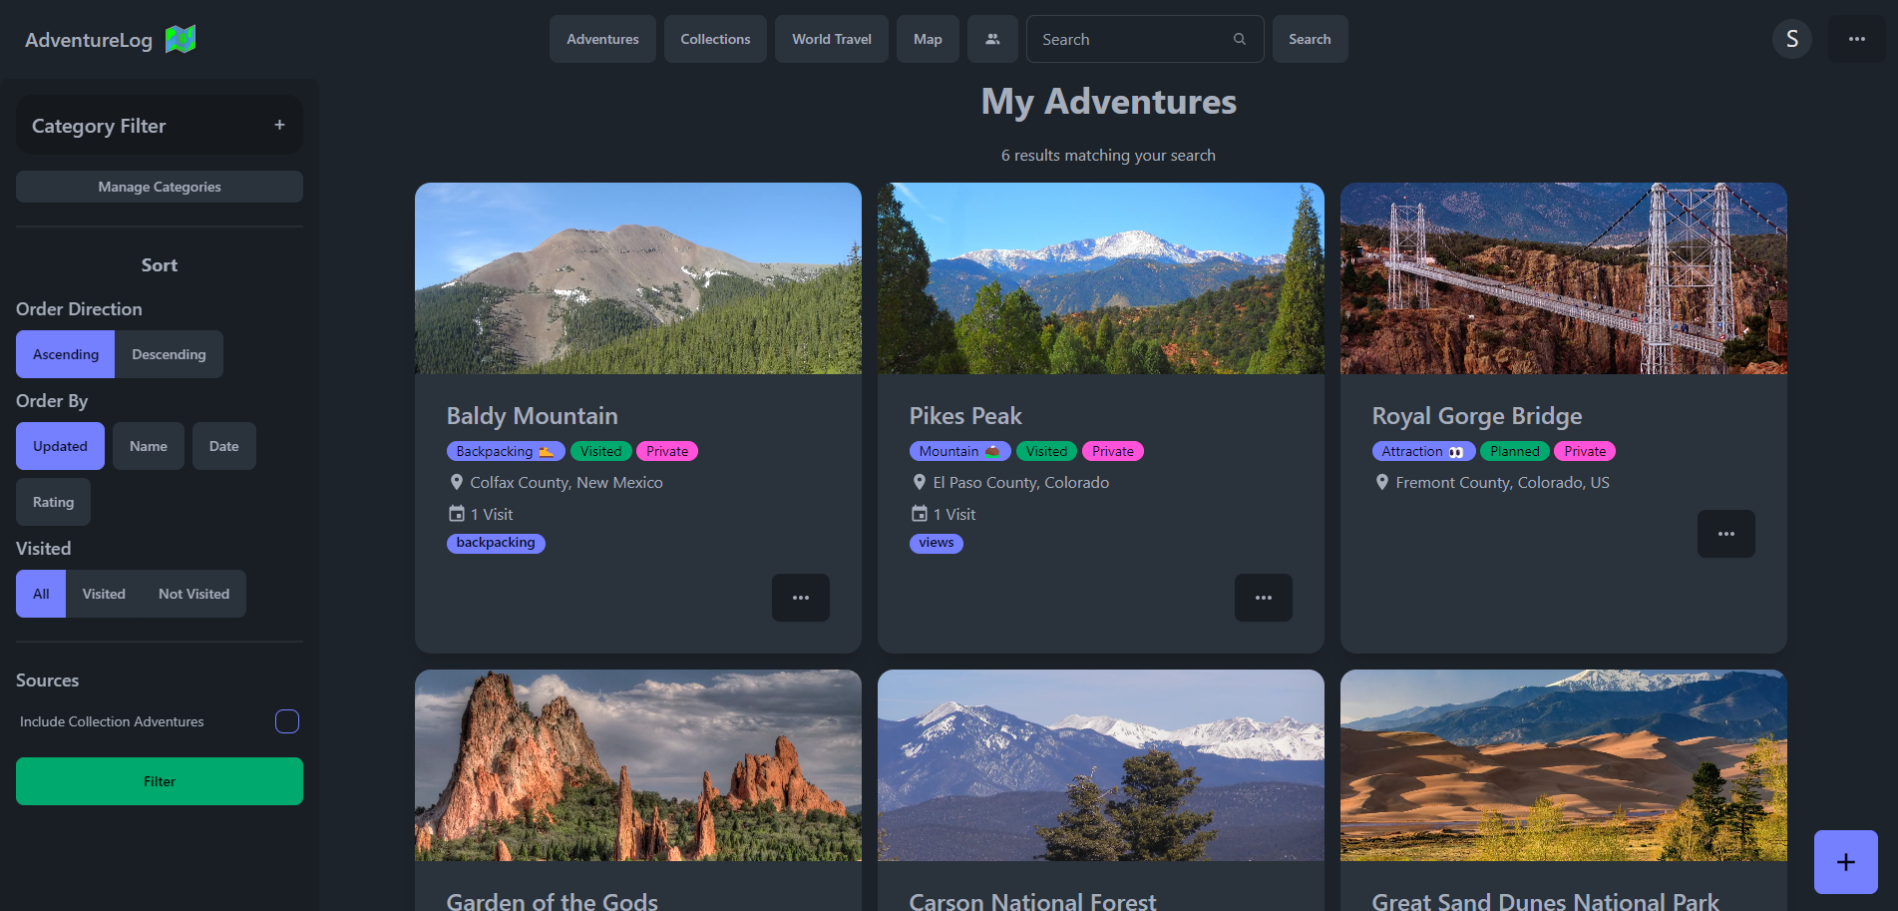
Task: Click the floating plus button to add adventure
Action: [1845, 861]
